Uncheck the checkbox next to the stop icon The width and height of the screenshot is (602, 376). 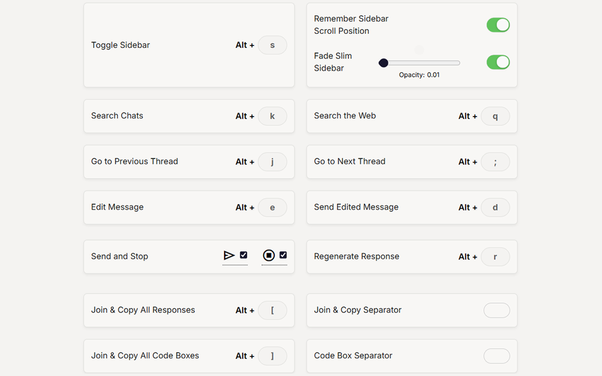pyautogui.click(x=283, y=255)
